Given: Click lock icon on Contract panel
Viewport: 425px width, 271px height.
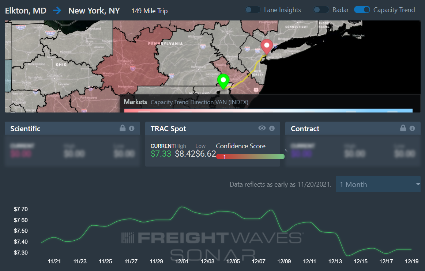Looking at the screenshot, I should point(403,128).
